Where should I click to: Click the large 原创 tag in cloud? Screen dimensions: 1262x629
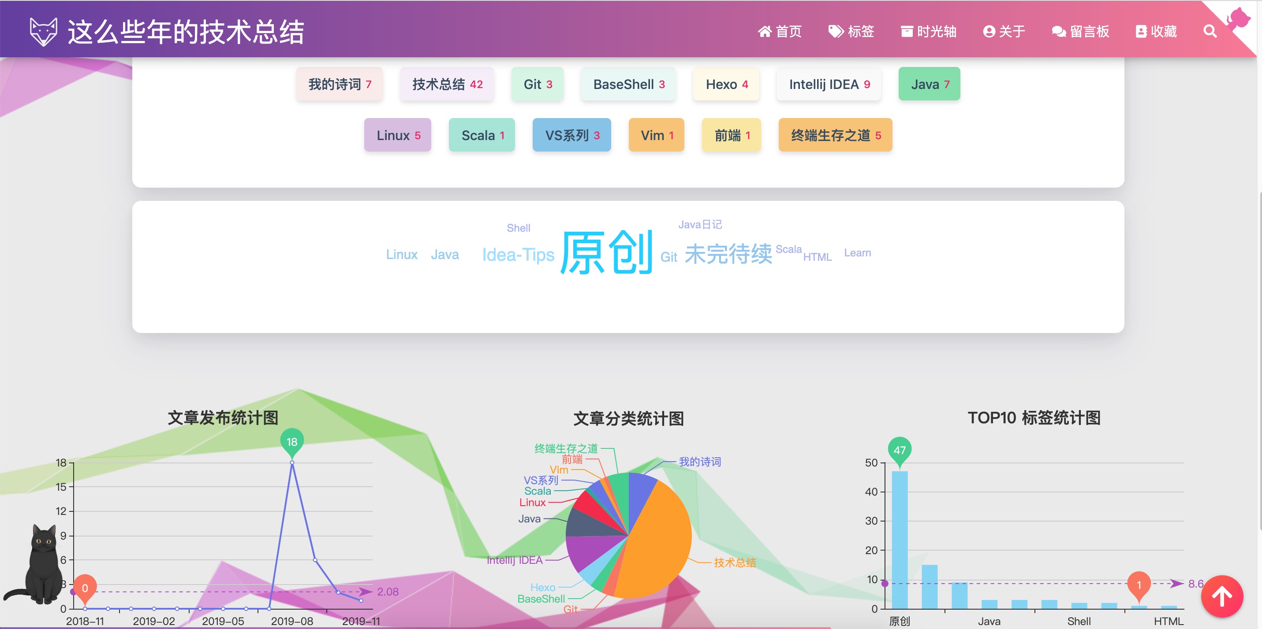pyautogui.click(x=606, y=252)
